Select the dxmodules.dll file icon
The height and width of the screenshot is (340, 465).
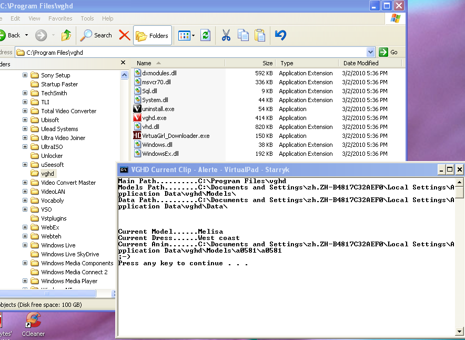(137, 73)
